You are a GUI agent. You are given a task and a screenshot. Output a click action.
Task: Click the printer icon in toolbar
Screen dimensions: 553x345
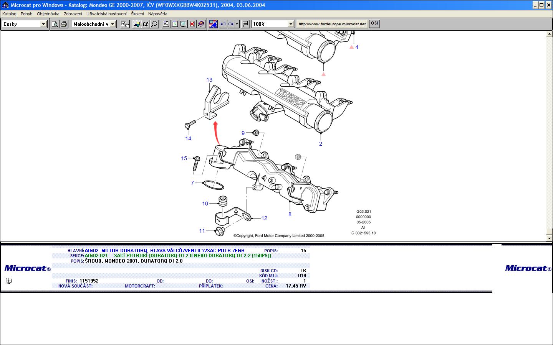64,24
